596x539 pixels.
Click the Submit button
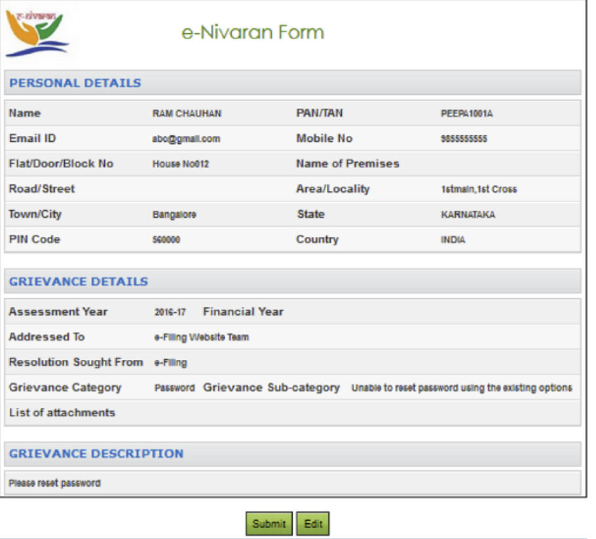coord(269,523)
